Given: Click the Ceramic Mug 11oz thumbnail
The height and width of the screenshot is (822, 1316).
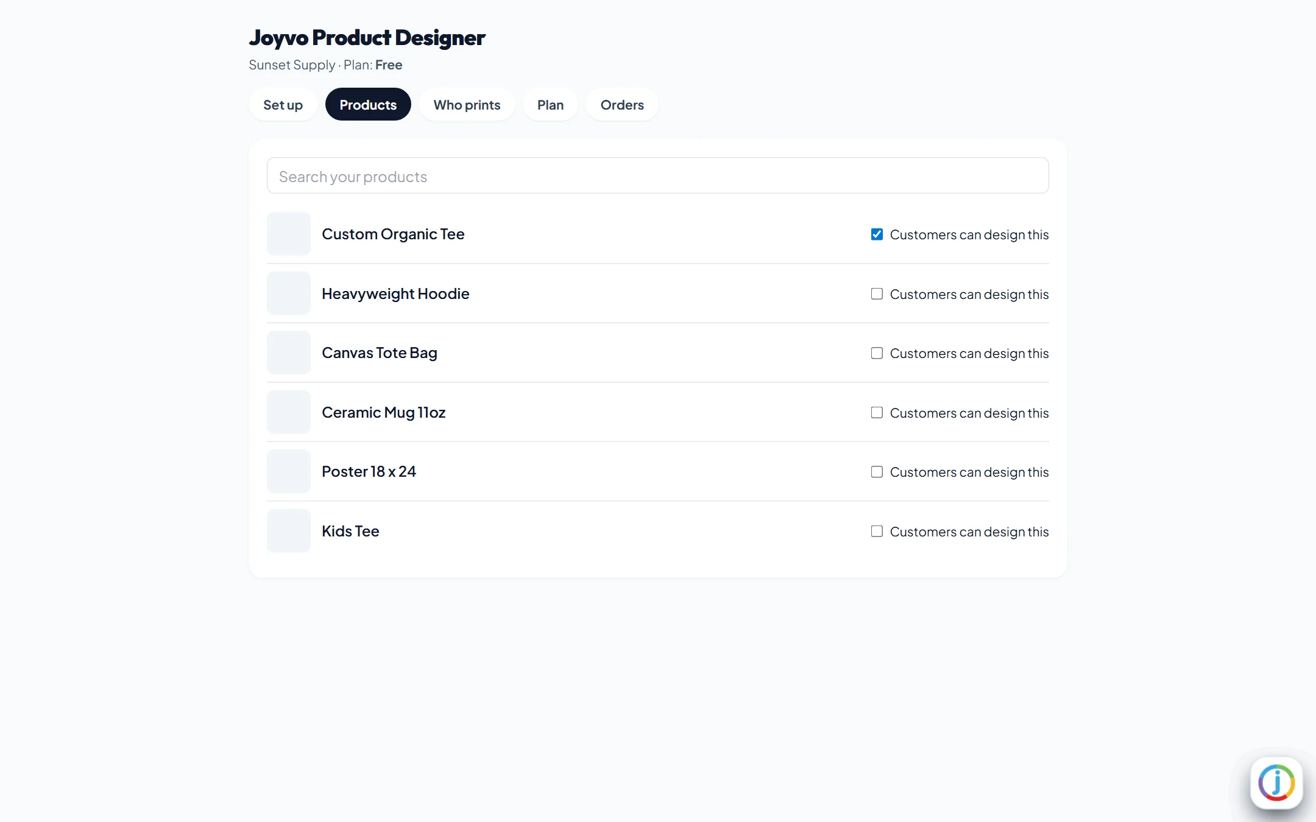Looking at the screenshot, I should [x=289, y=412].
